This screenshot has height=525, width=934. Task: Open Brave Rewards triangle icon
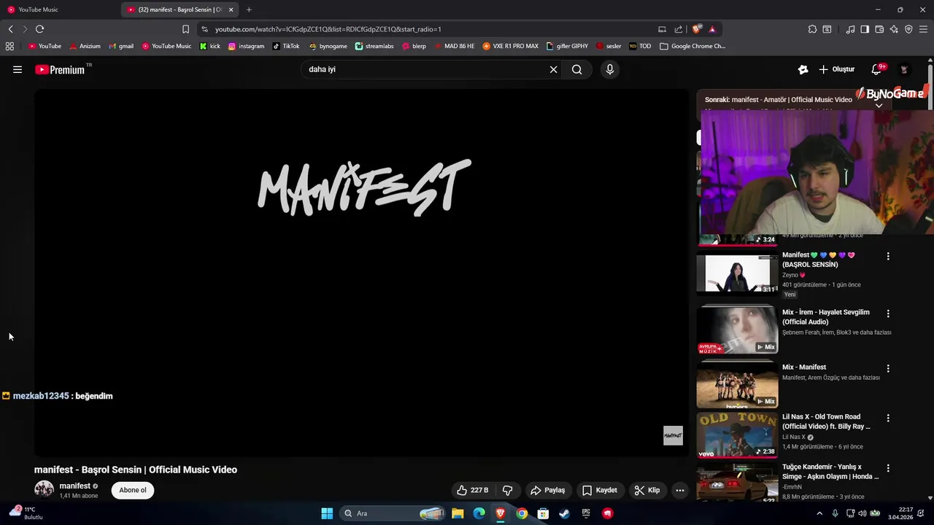[x=712, y=29]
